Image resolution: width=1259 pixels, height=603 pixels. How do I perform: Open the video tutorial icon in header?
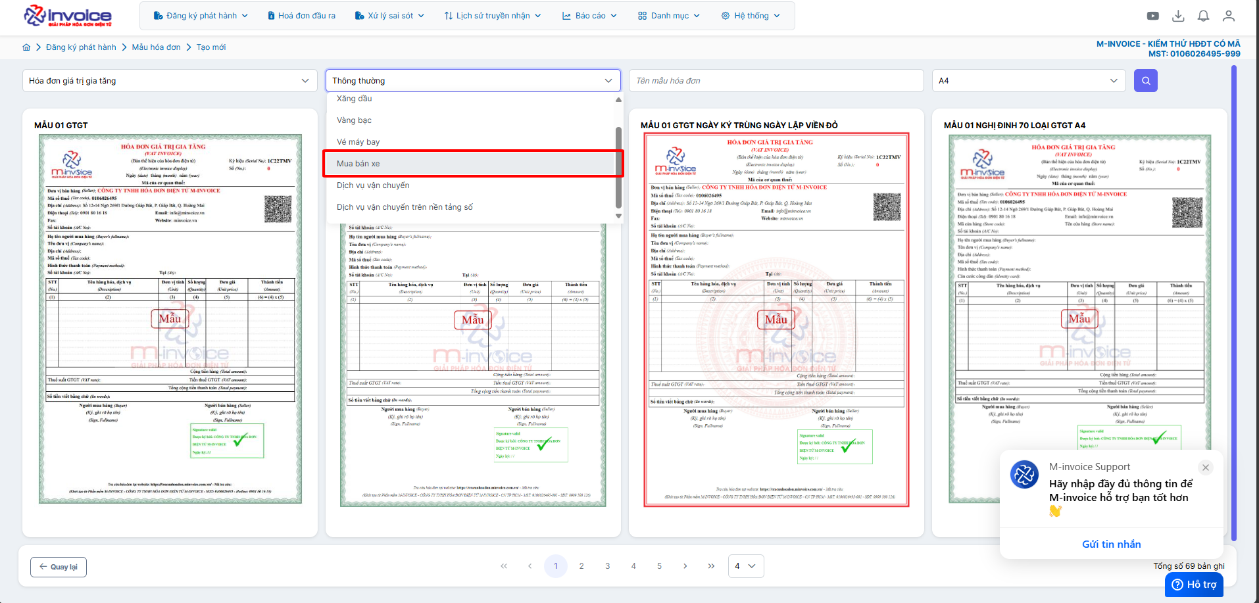point(1152,16)
